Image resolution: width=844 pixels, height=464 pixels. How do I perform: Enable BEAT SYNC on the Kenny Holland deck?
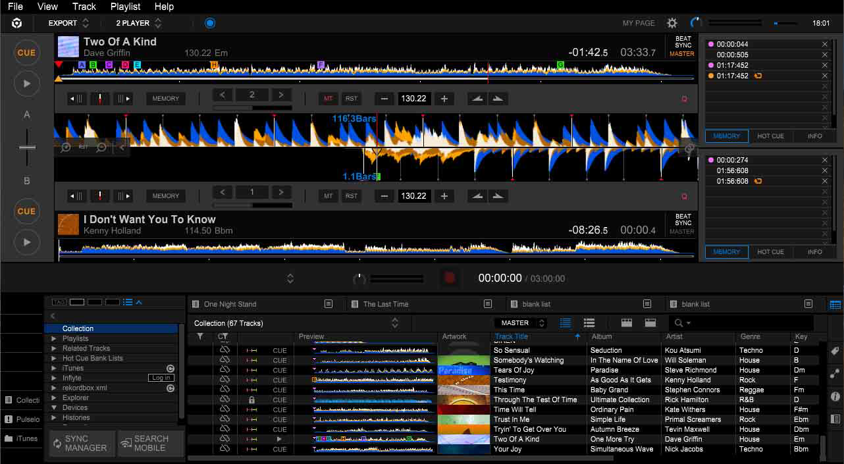(x=682, y=223)
